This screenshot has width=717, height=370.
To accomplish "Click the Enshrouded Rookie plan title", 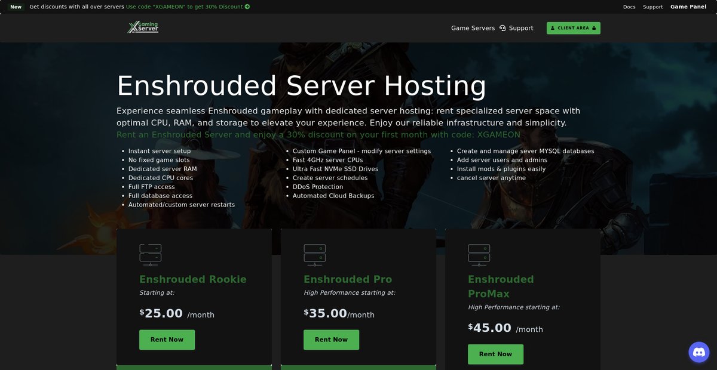I will [x=193, y=279].
